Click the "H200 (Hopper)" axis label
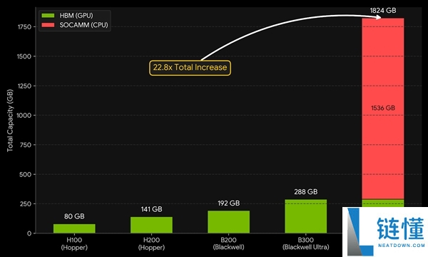This screenshot has width=428, height=257. [151, 243]
